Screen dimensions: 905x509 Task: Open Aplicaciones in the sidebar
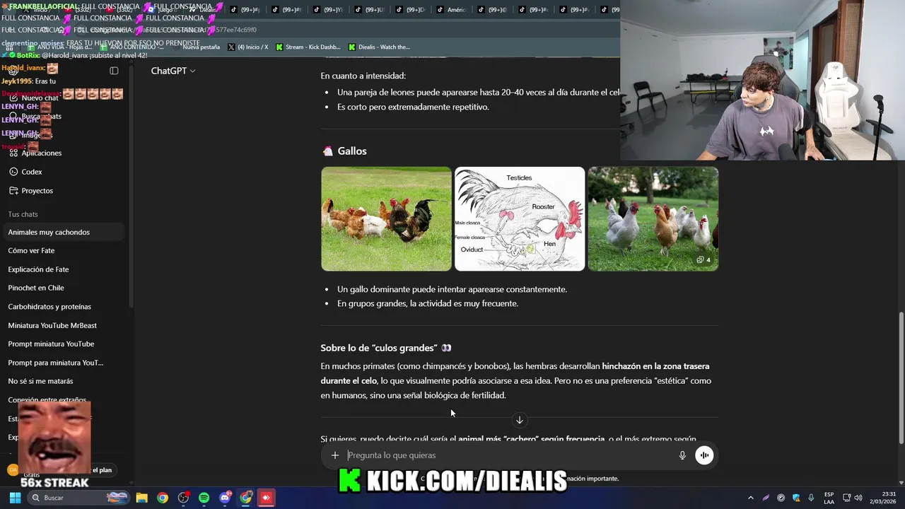(x=41, y=153)
